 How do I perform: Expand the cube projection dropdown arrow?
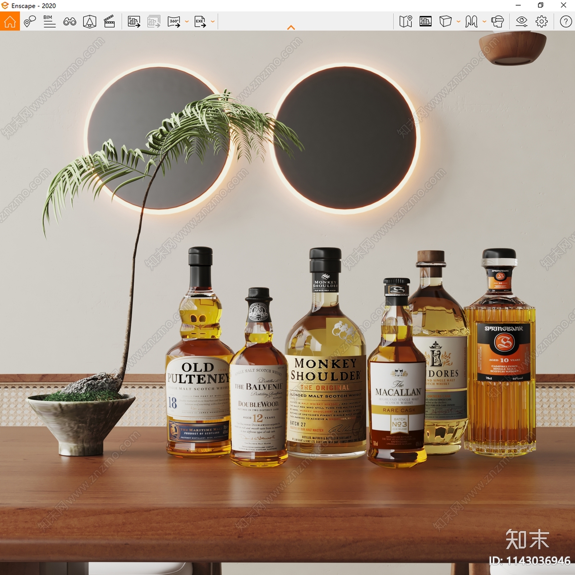(458, 22)
